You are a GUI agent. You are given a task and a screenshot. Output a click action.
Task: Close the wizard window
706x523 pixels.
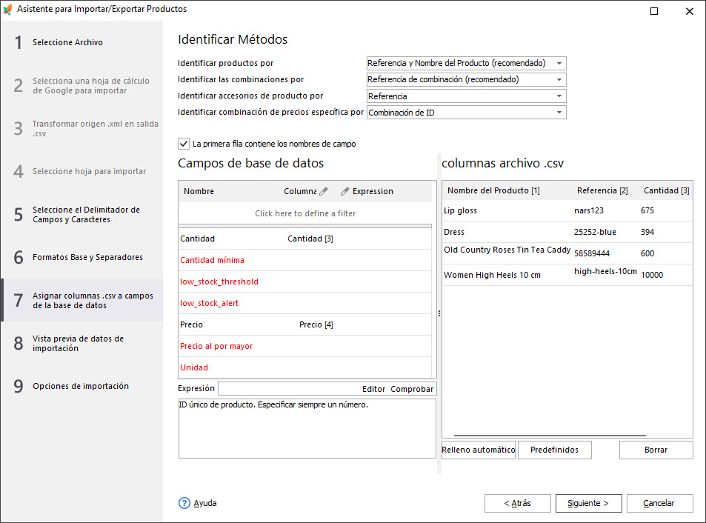pyautogui.click(x=690, y=11)
